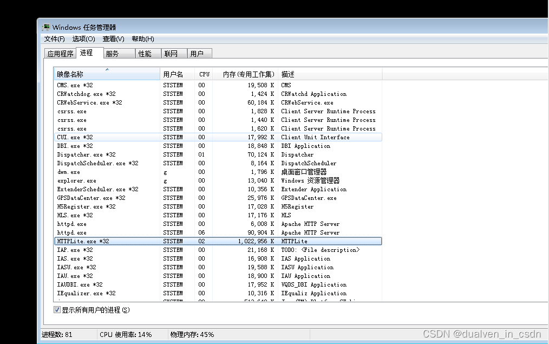This screenshot has height=344, width=549.
Task: Select the HLS.exe *32 process
Action: tap(218, 215)
